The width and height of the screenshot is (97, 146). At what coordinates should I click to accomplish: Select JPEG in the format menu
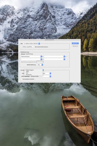tap(33, 71)
